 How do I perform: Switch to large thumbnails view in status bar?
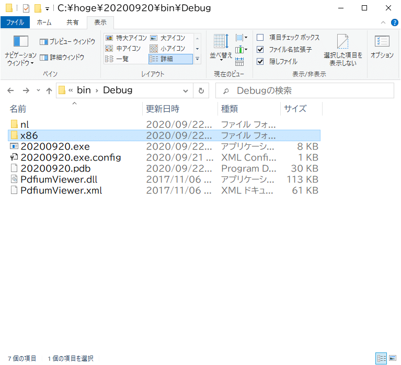[x=393, y=358]
